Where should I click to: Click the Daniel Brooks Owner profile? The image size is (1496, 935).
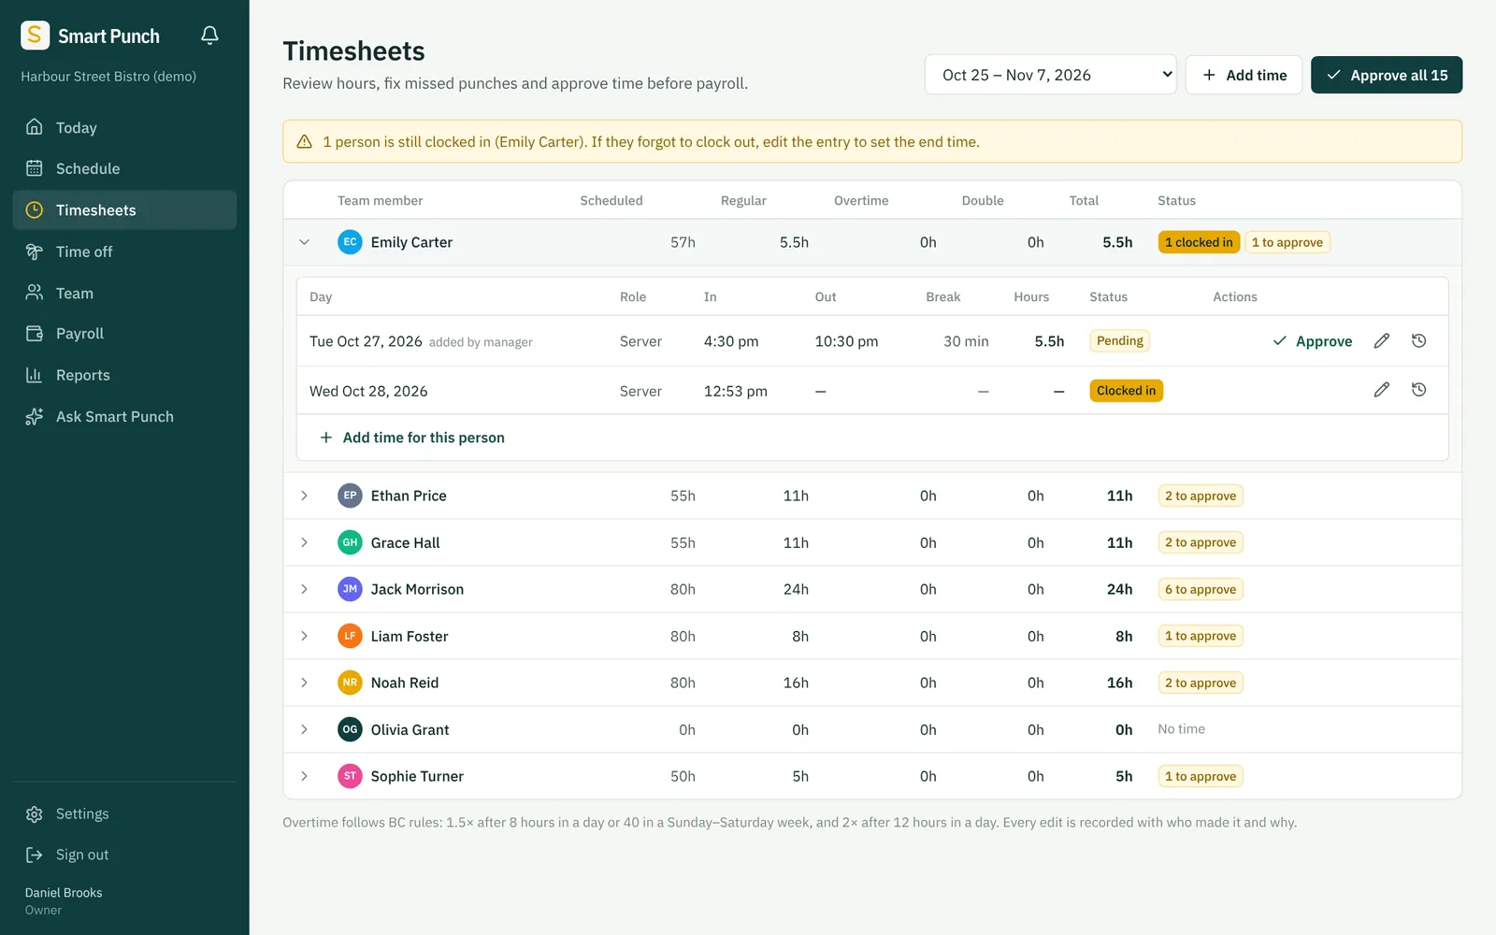pos(64,901)
